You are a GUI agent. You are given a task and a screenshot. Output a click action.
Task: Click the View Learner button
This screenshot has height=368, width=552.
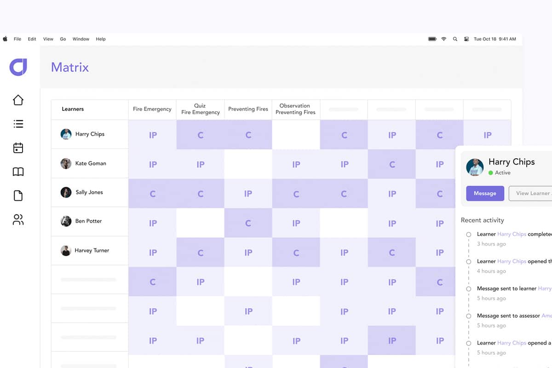click(530, 193)
